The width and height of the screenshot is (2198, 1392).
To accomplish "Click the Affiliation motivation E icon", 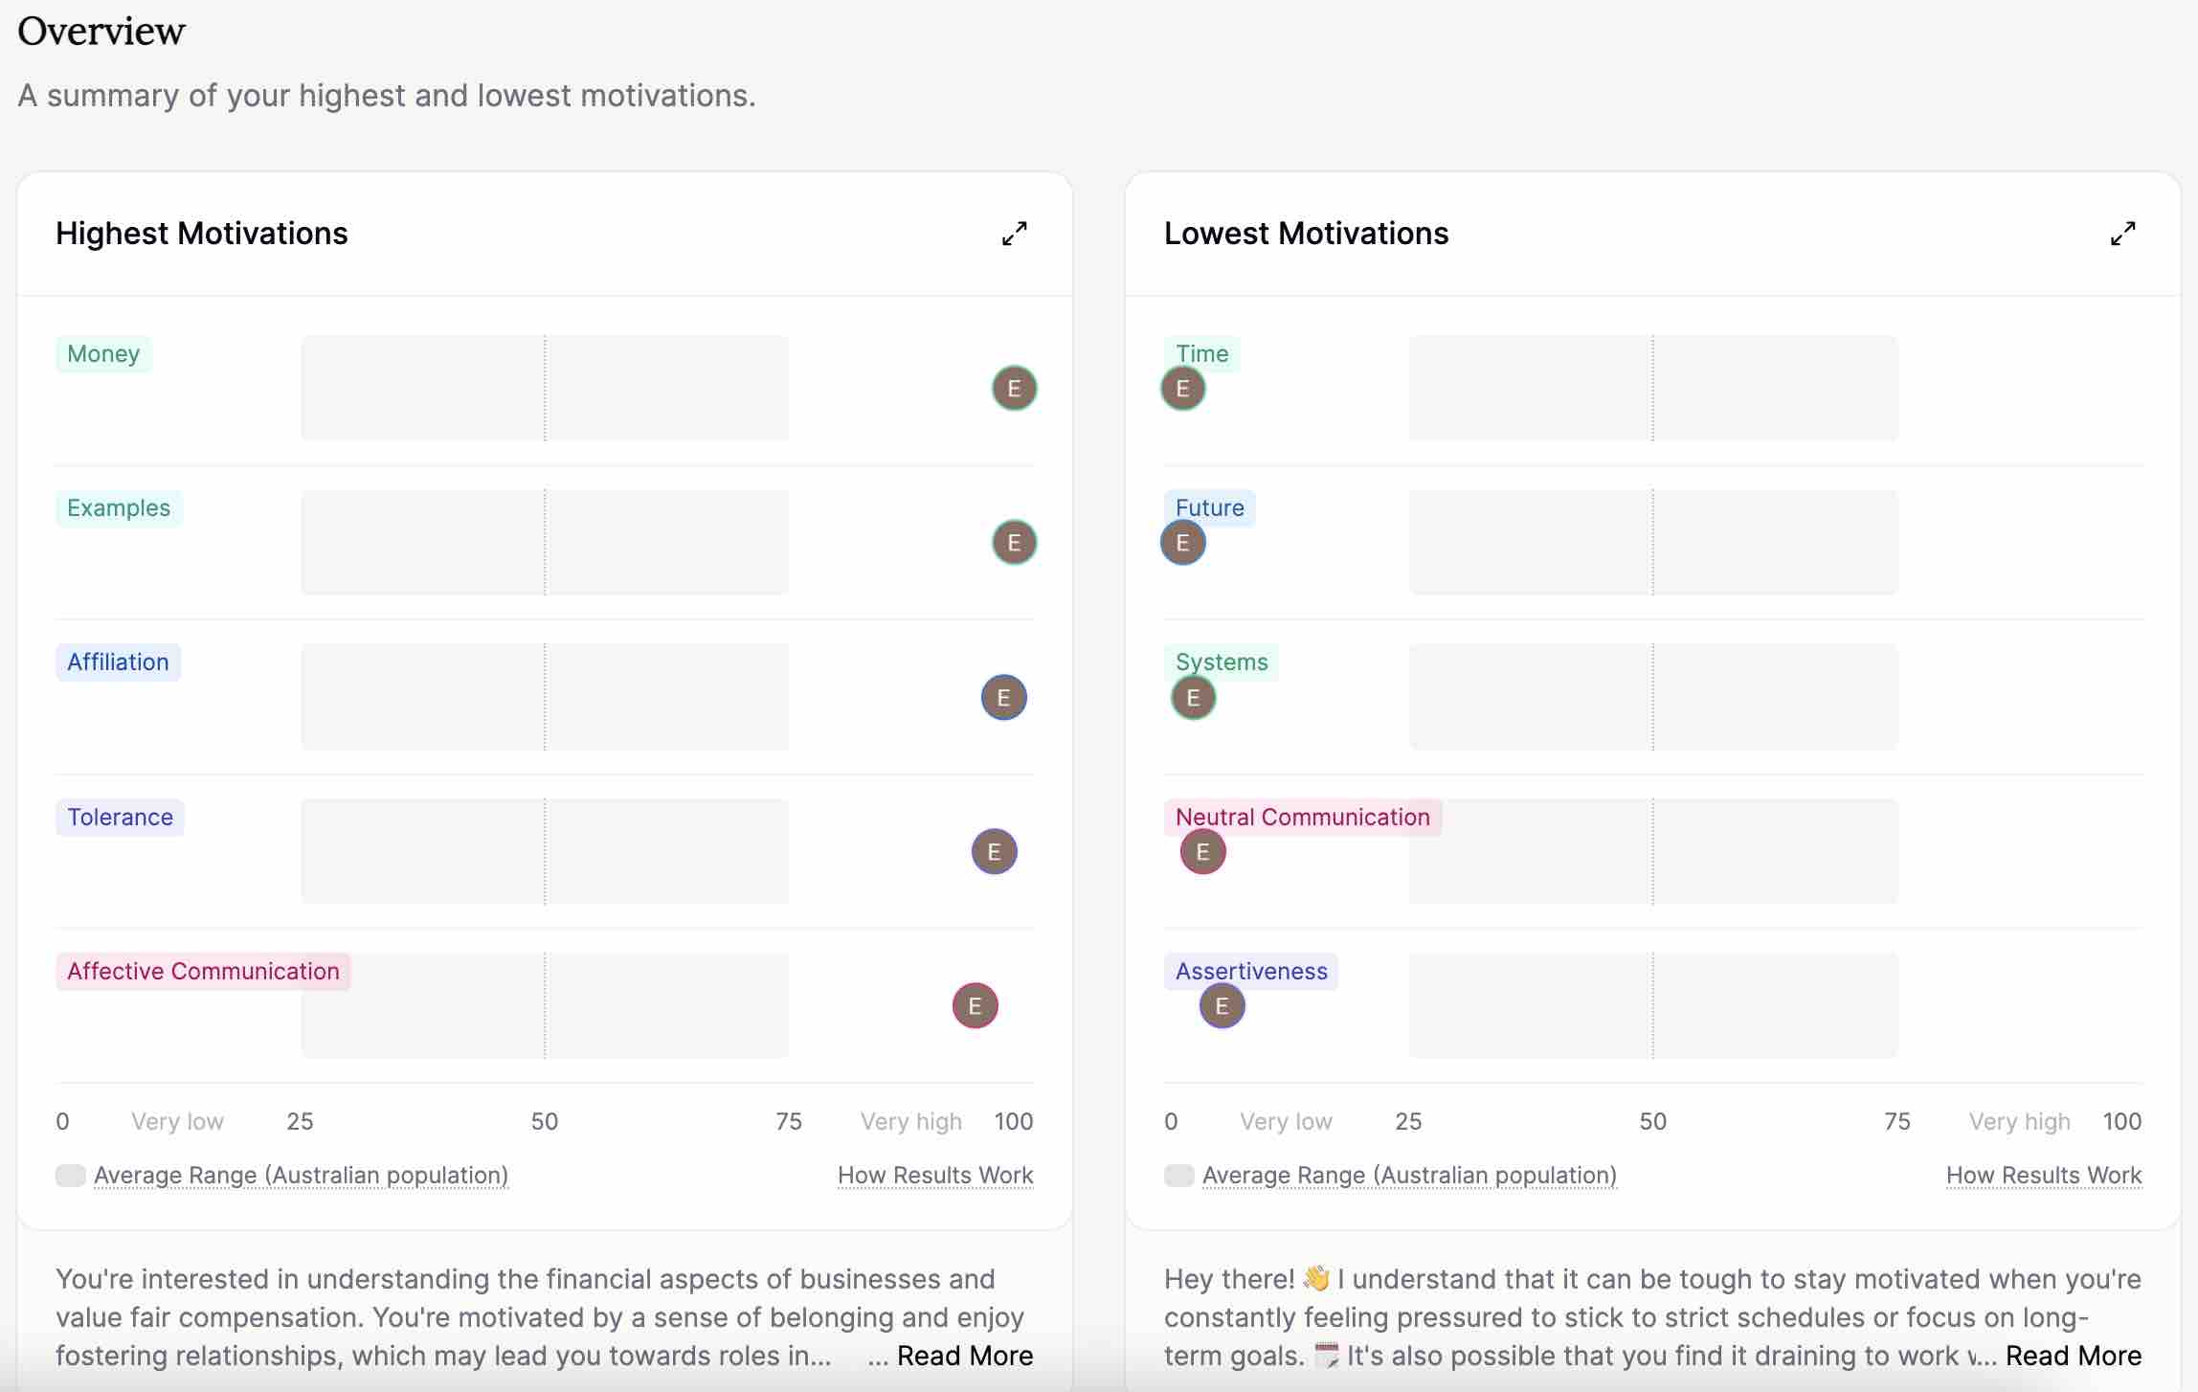I will 1001,695.
